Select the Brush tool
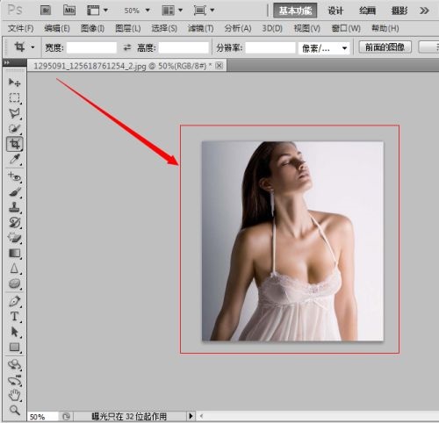 point(14,192)
